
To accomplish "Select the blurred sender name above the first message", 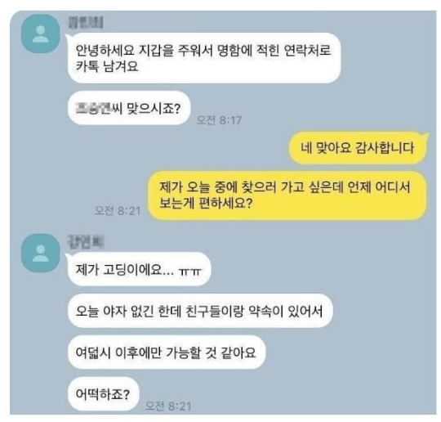I will (86, 23).
